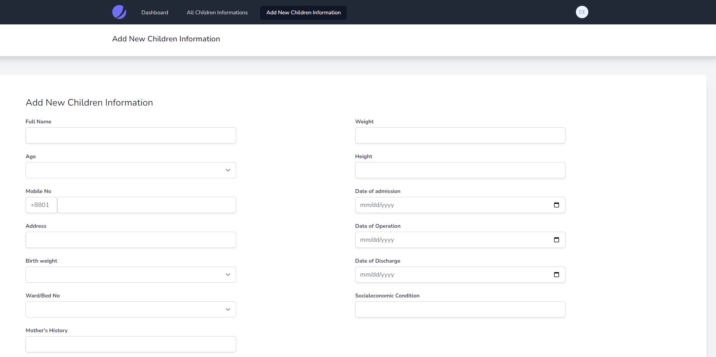716x357 pixels.
Task: Focus the Mobile No input field
Action: [x=146, y=205]
